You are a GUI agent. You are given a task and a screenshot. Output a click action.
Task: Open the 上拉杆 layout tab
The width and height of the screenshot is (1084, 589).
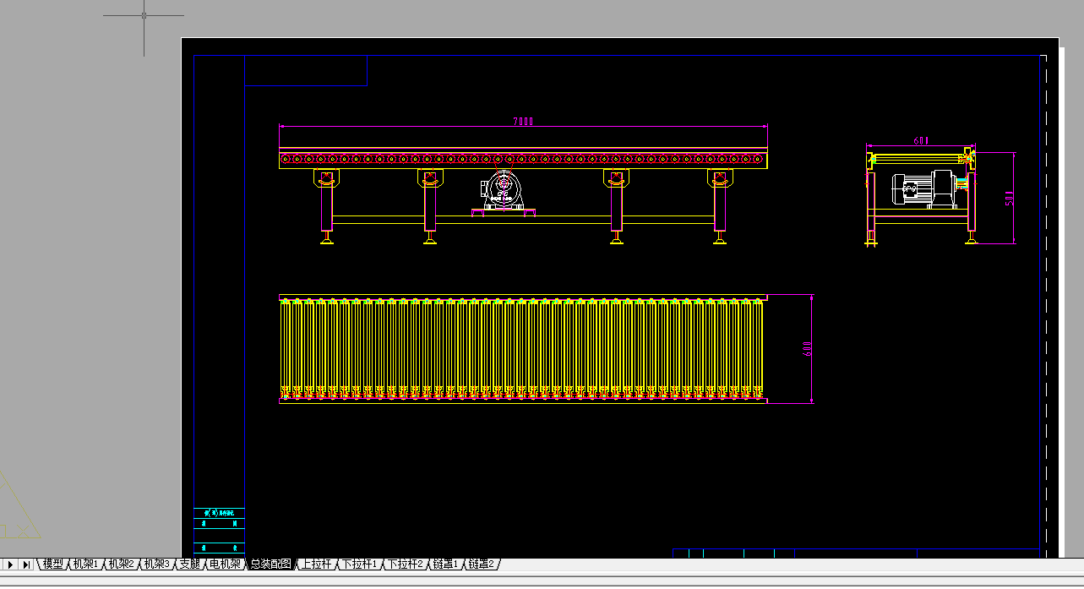[317, 564]
